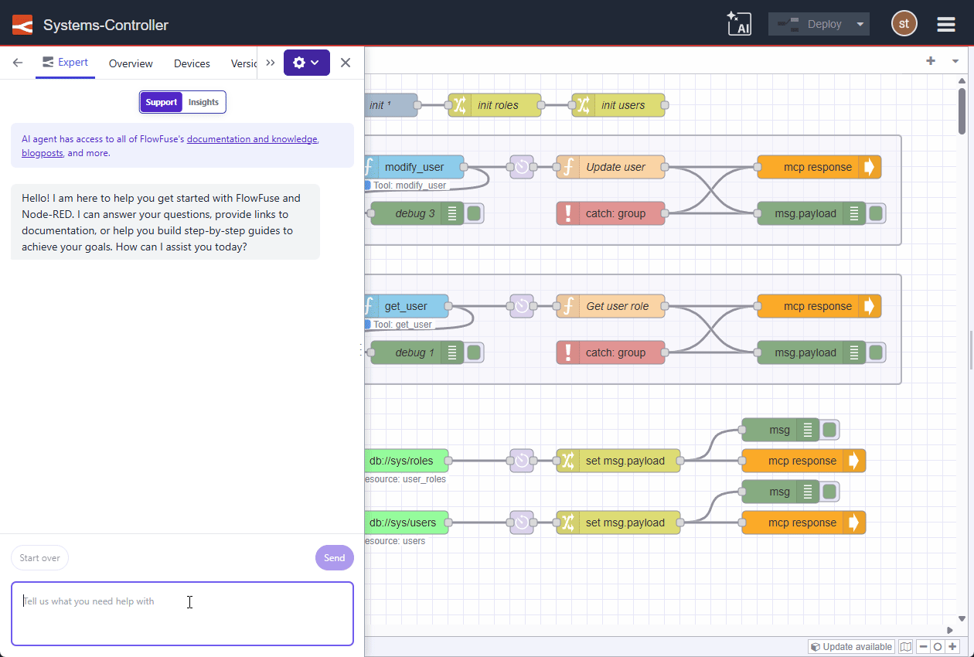Switch the assistant mode to Insights

tap(203, 101)
